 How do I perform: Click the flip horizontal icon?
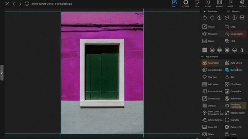(234, 18)
